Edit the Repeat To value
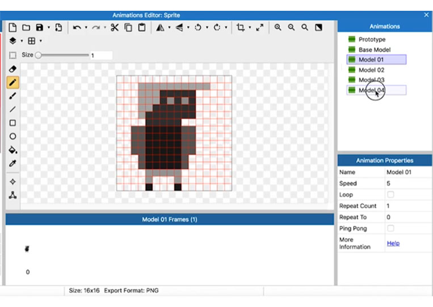 pos(408,217)
